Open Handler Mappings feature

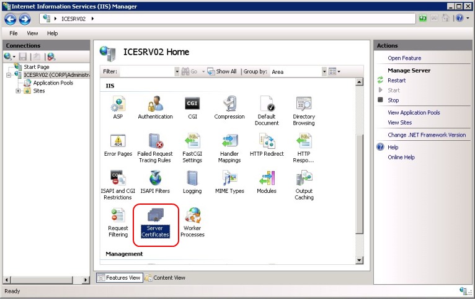click(229, 148)
